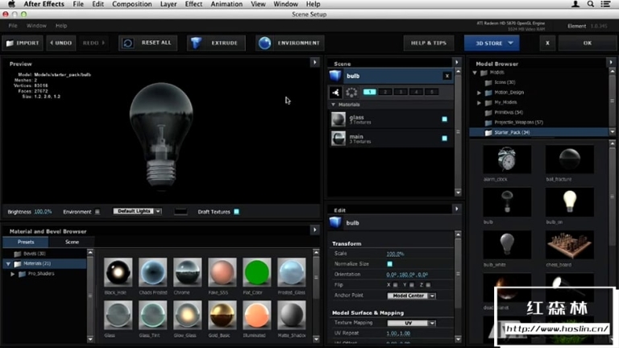The width and height of the screenshot is (619, 348).
Task: Open the macOS Spotlight search icon
Action: tap(591, 4)
